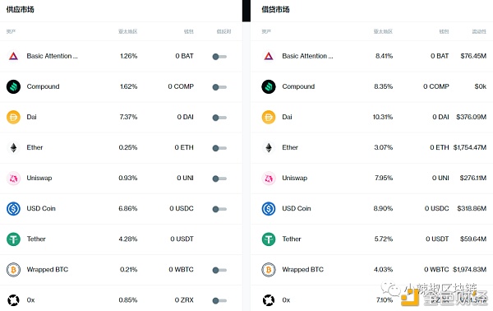Click the Tether icon in borrow market

coord(269,239)
